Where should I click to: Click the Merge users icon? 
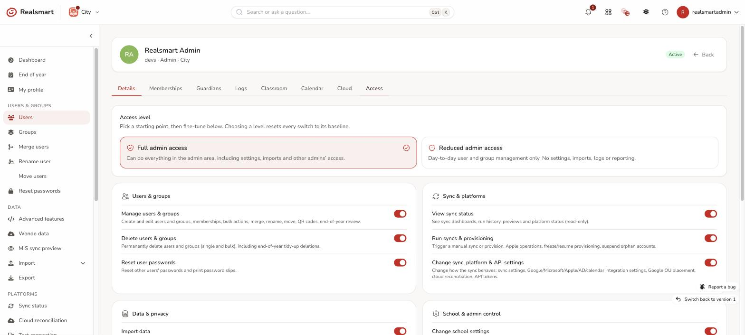pyautogui.click(x=11, y=147)
